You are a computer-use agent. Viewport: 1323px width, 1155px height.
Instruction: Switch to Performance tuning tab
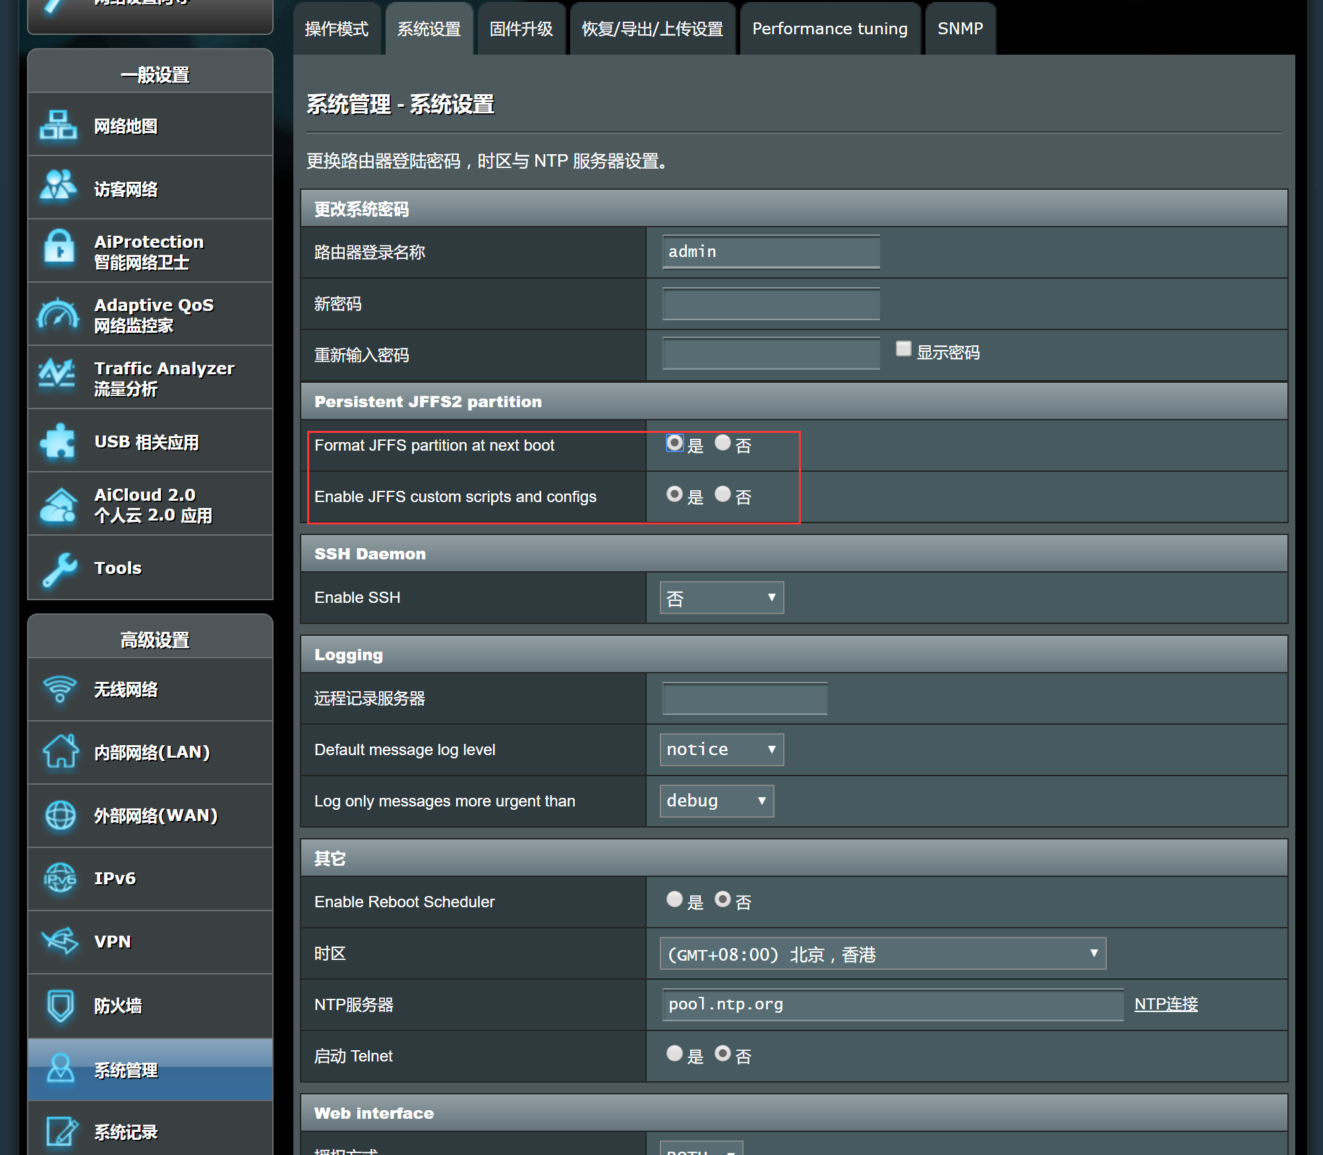tap(829, 29)
